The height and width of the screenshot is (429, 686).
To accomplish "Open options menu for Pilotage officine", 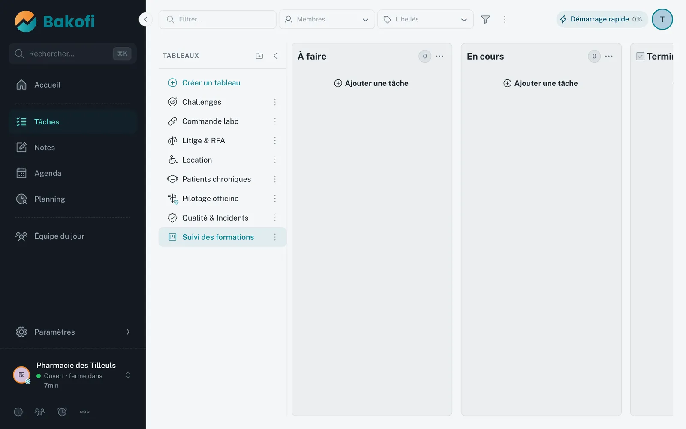I will pos(275,199).
